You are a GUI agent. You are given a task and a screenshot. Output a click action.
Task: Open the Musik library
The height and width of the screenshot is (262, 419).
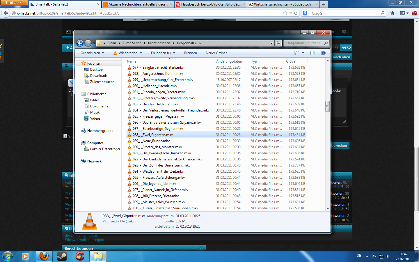coord(95,112)
